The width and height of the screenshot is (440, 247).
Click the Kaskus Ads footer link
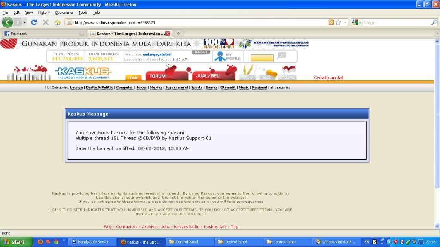(x=215, y=227)
